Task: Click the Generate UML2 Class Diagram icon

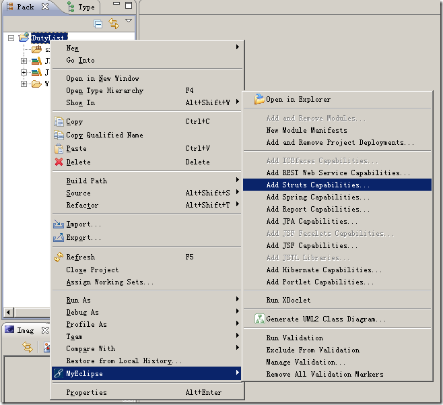Action: coord(259,319)
